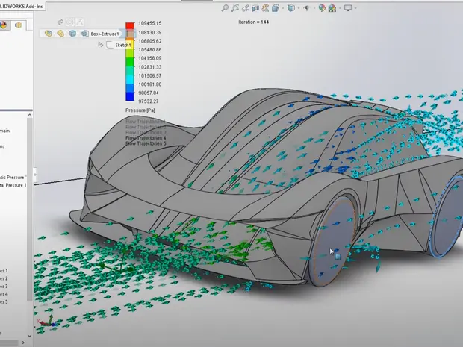Click the red top of pressure legend
Screen dimensions: 463x347
(x=130, y=25)
